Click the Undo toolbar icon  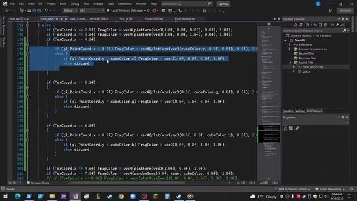46,11
